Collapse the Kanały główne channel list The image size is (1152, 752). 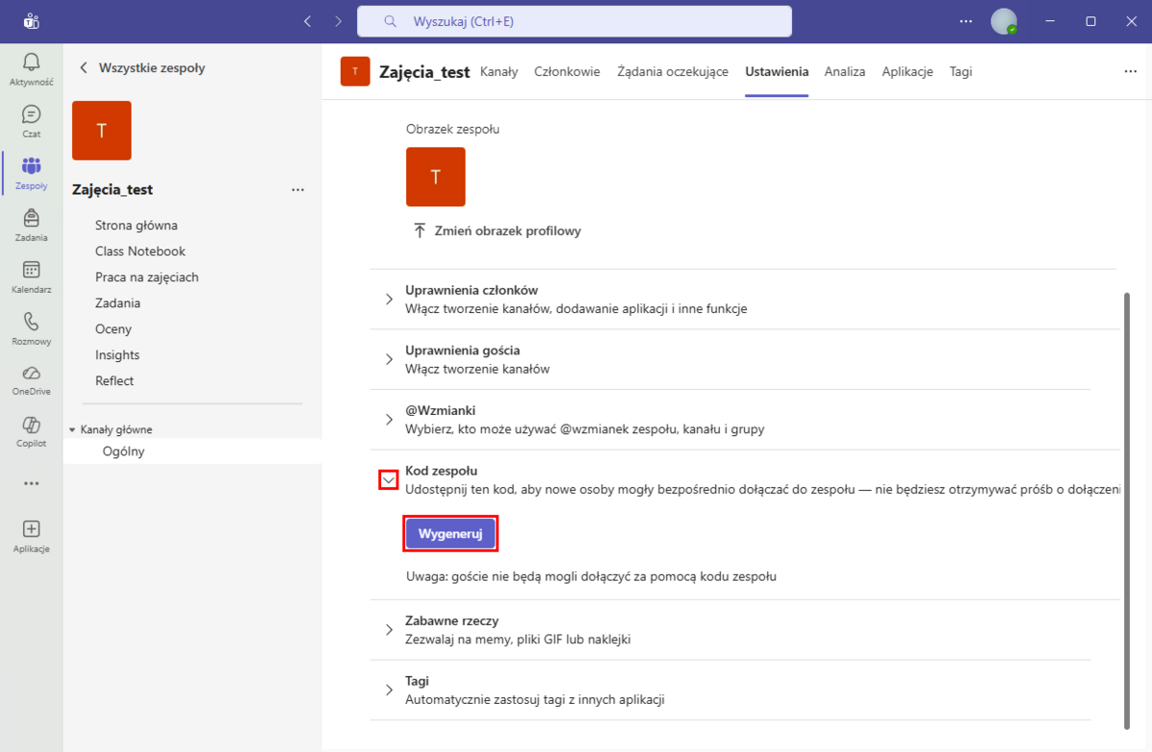click(72, 430)
